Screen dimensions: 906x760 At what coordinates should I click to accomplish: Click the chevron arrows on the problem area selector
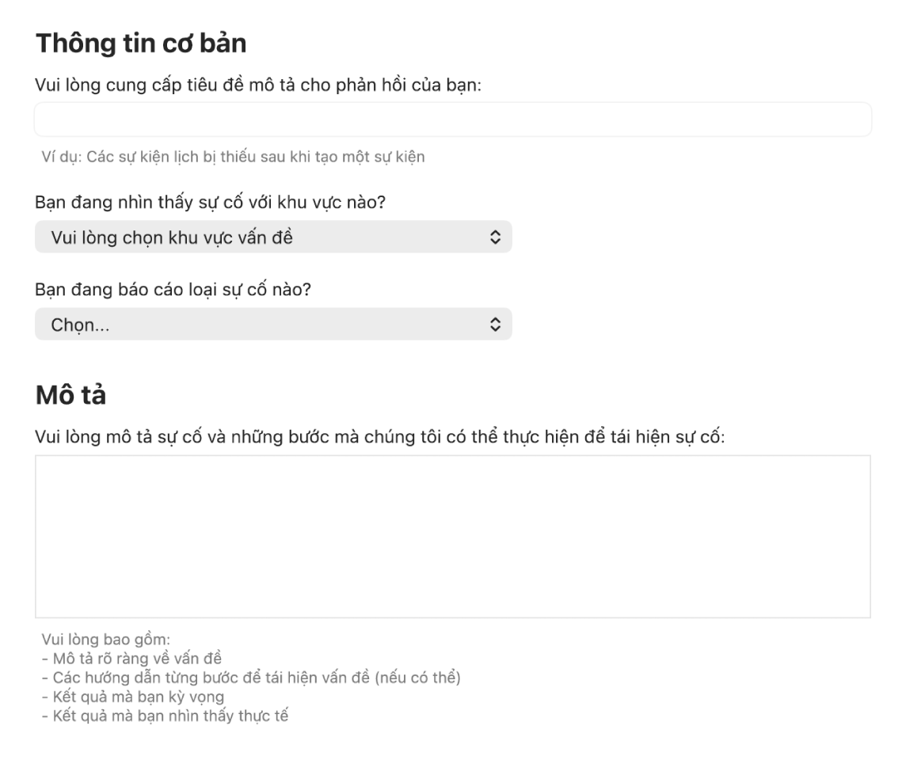495,237
